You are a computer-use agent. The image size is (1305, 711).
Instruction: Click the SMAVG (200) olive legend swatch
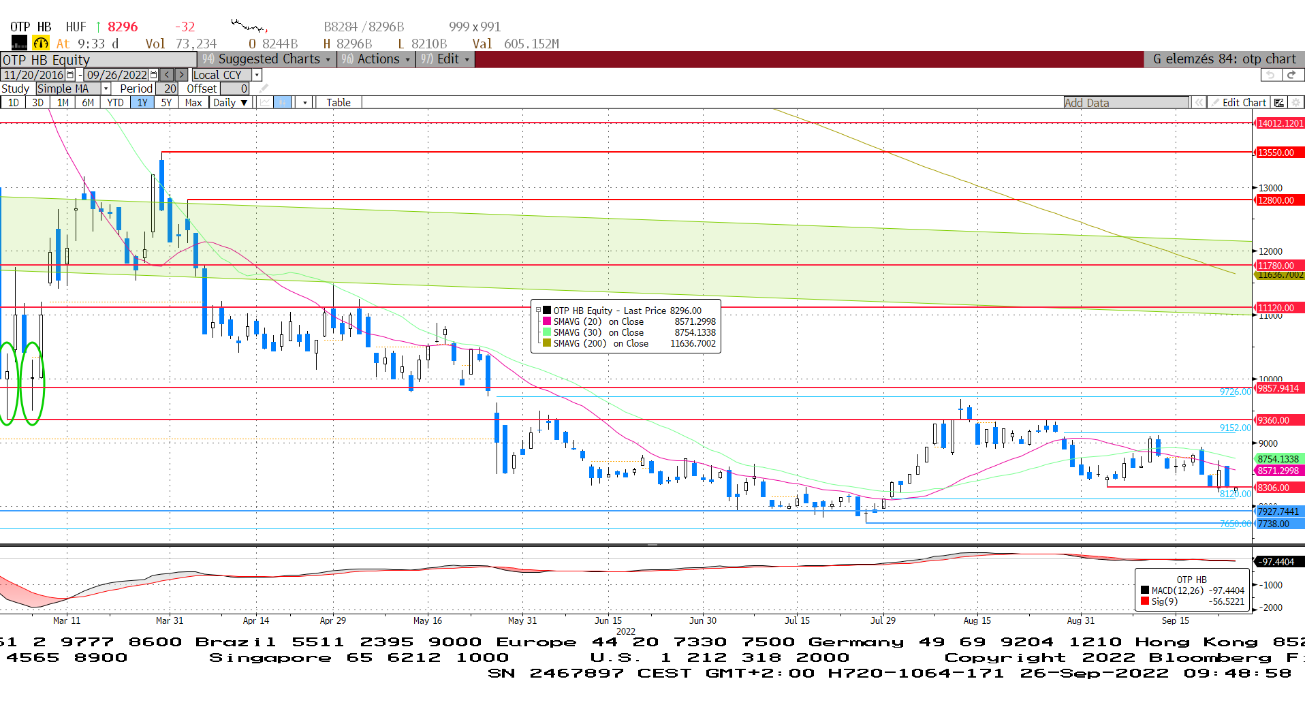(546, 343)
